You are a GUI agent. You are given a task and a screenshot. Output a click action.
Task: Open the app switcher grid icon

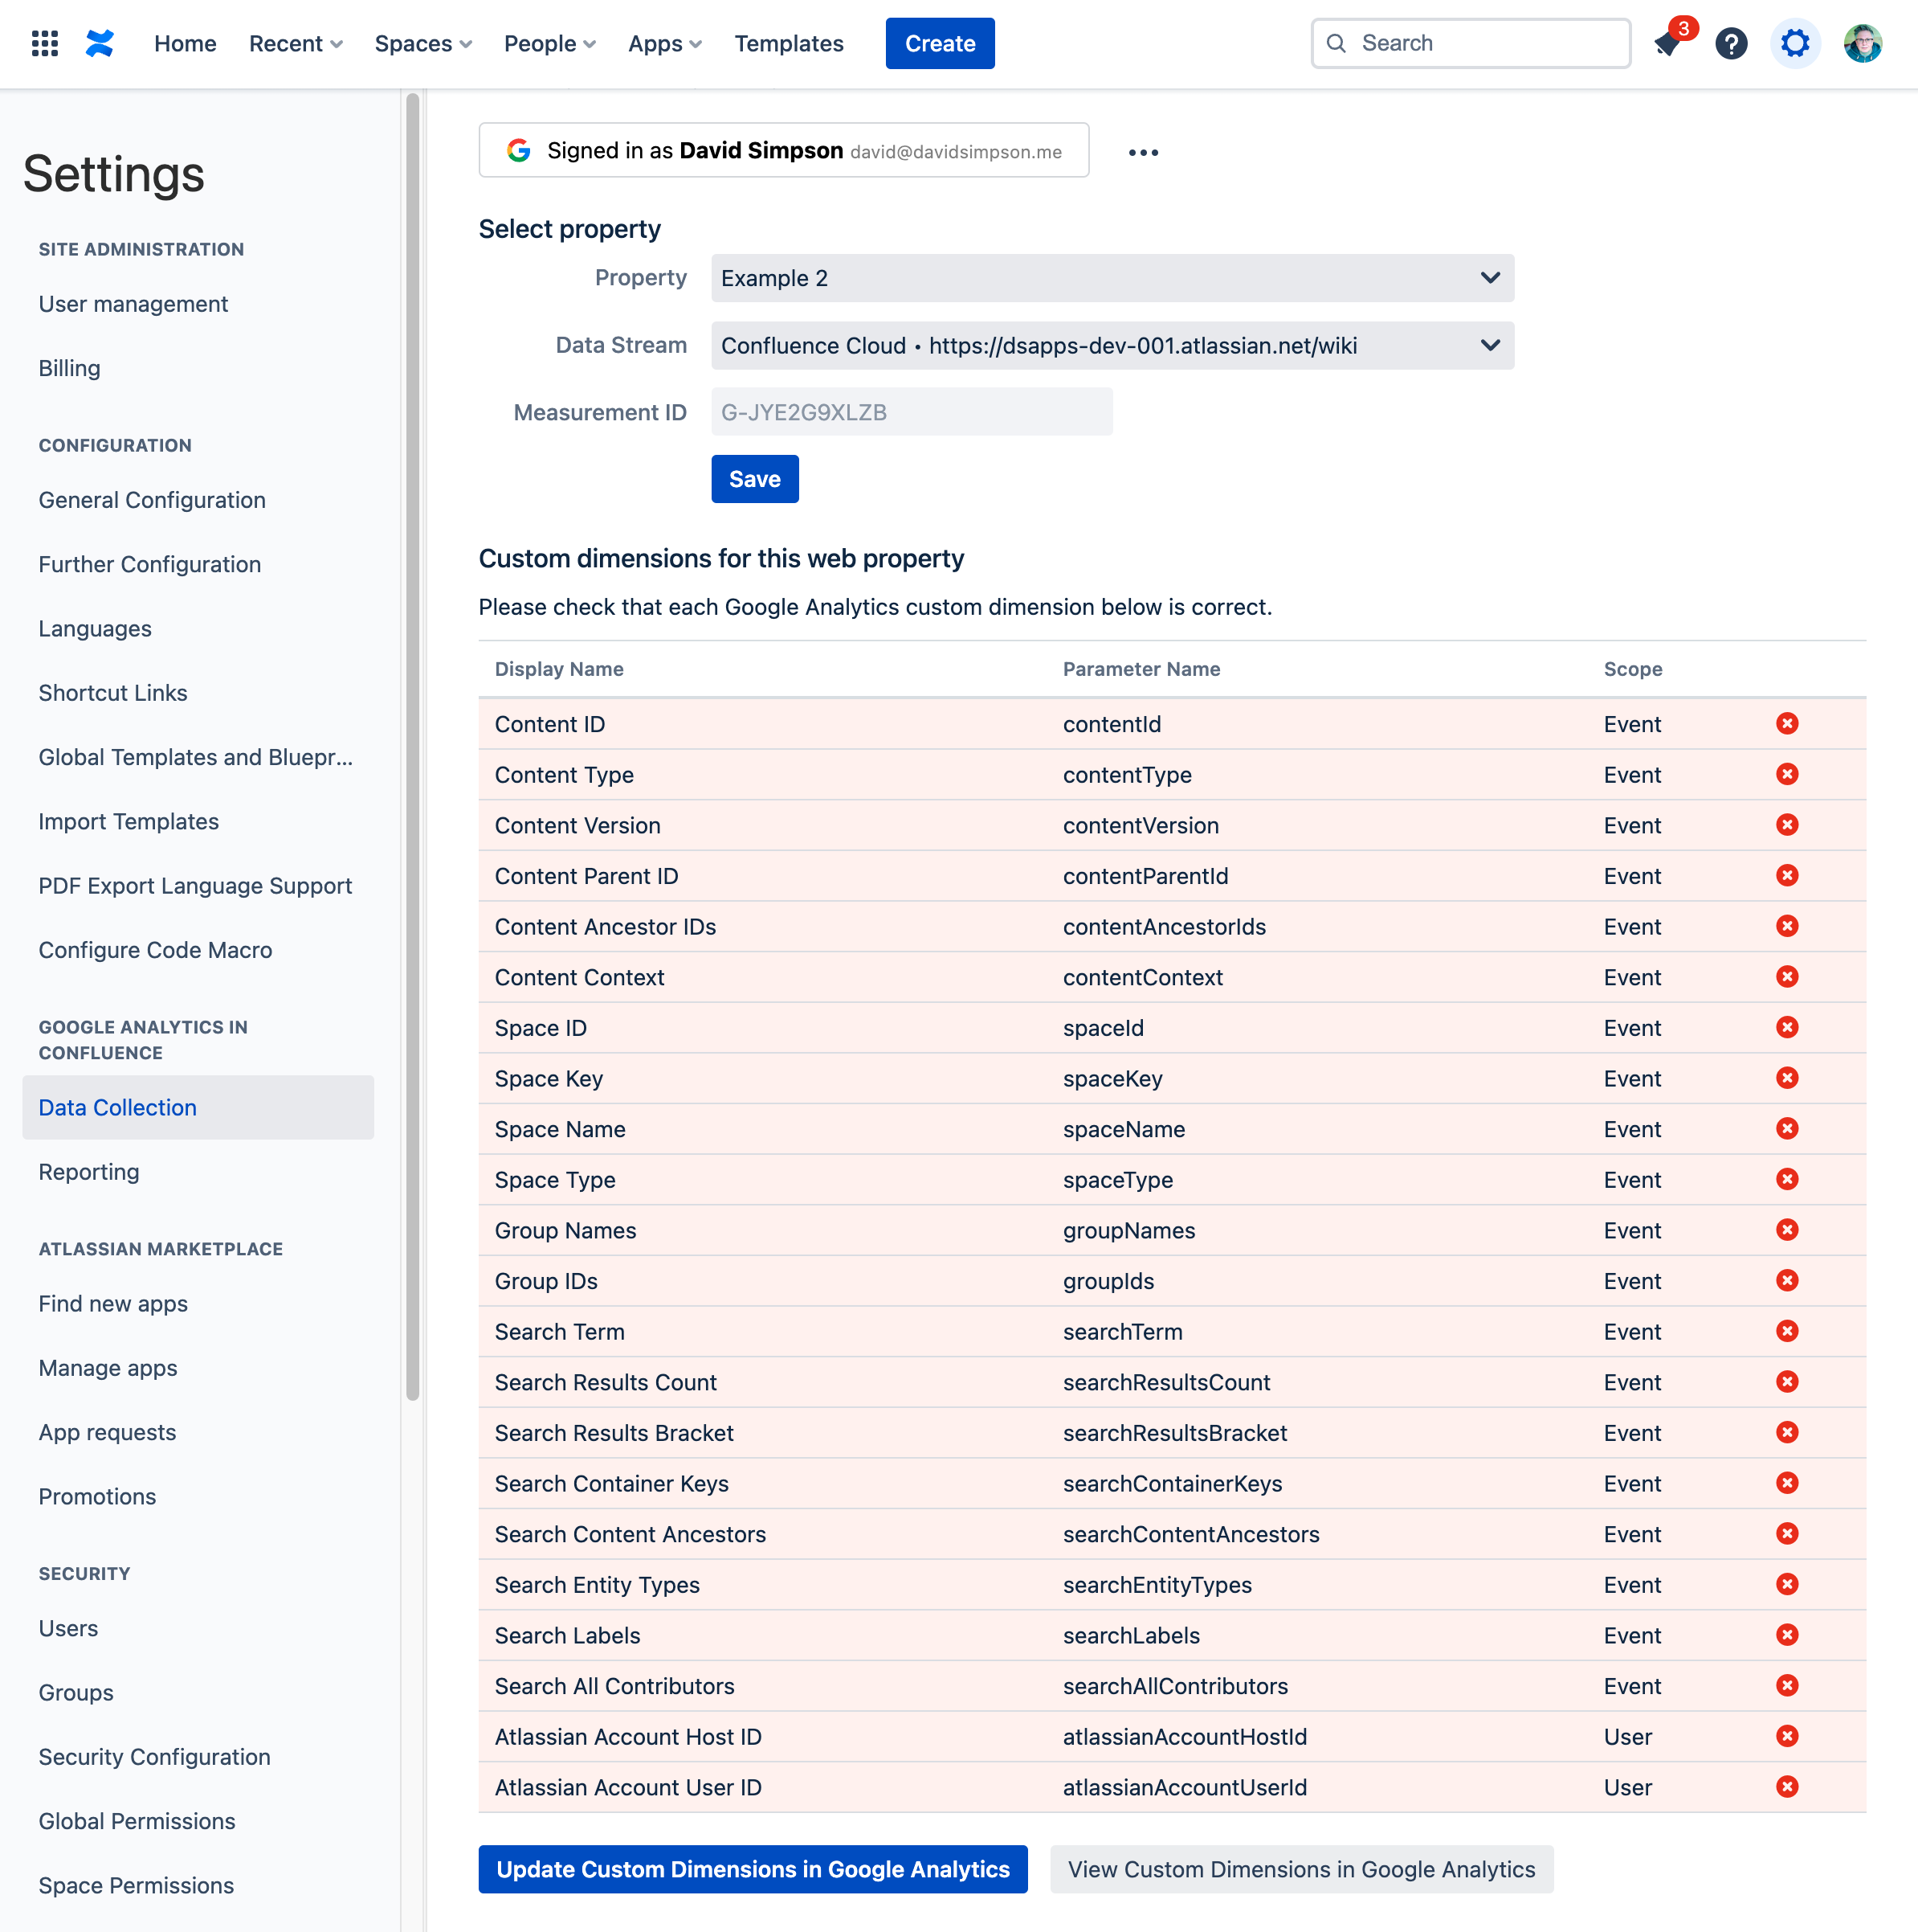pyautogui.click(x=45, y=43)
